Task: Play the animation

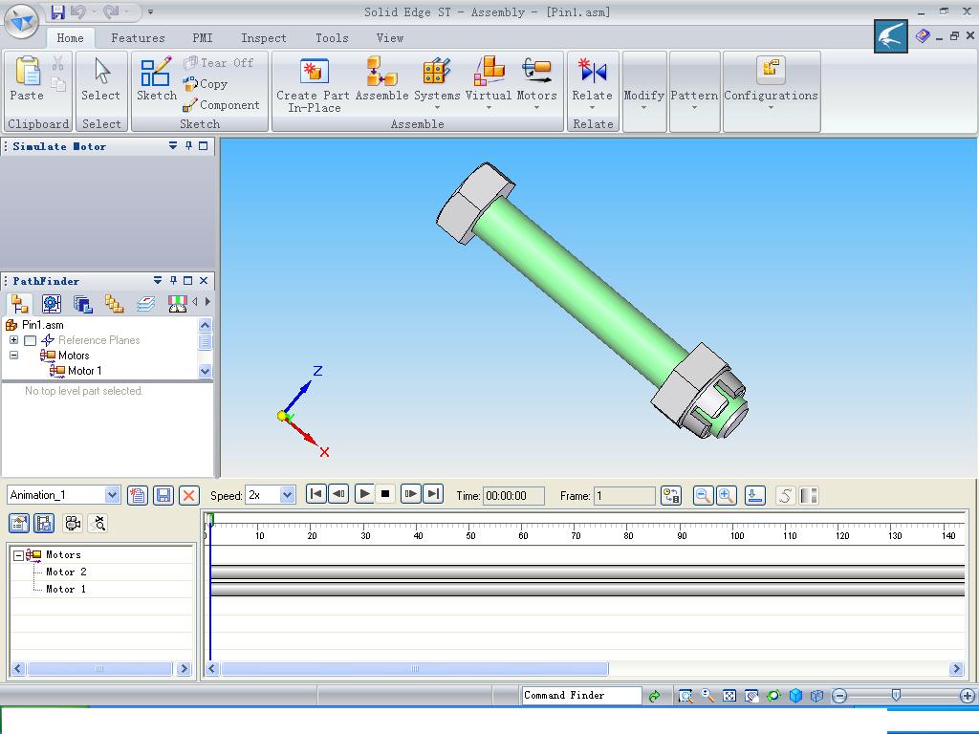Action: pos(364,494)
